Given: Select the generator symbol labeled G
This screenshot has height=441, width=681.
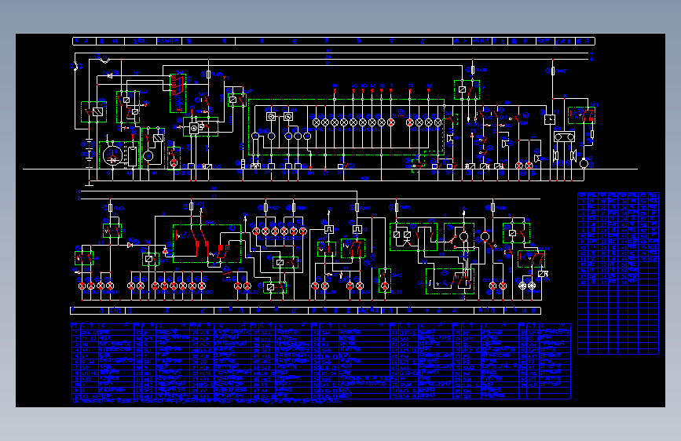Looking at the screenshot, I should tap(112, 155).
